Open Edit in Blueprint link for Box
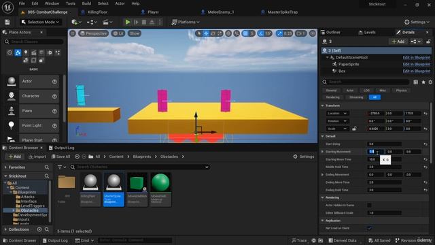The width and height of the screenshot is (435, 245). click(417, 71)
